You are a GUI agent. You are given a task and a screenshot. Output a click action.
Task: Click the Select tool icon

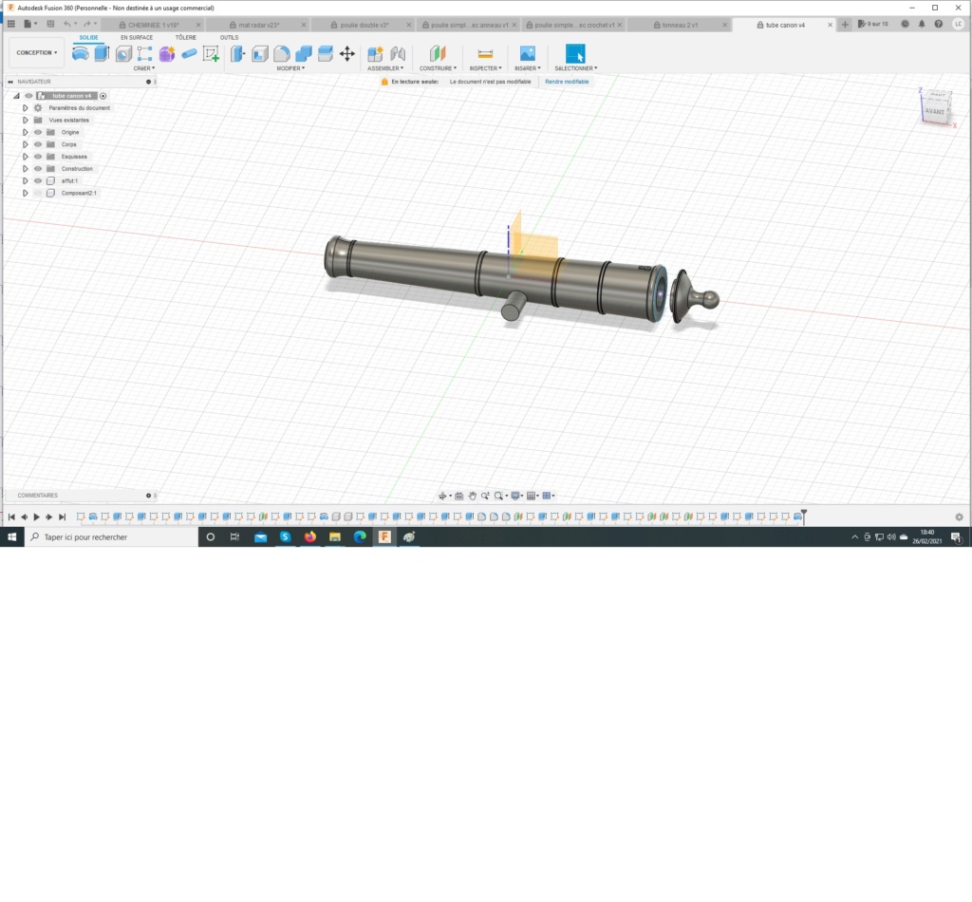pyautogui.click(x=574, y=54)
